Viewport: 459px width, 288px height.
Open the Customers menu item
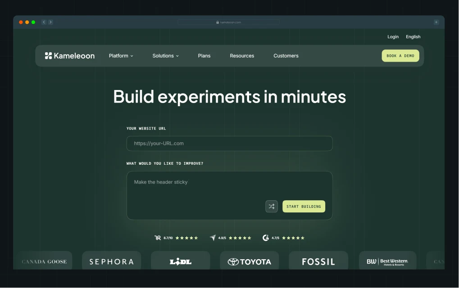pyautogui.click(x=286, y=56)
